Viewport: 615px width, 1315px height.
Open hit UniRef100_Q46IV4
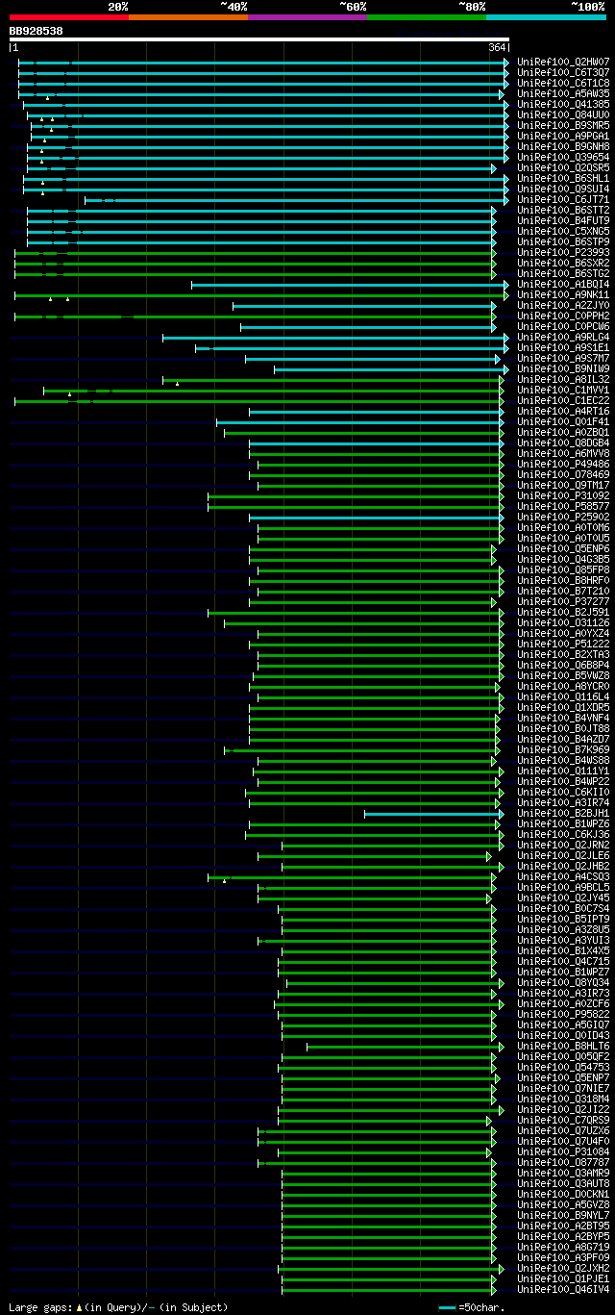coord(563,1289)
